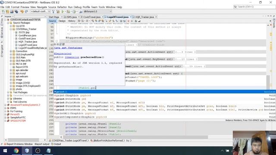Click the Redo toolbar icon
This screenshot has height=155, width=276.
tap(26, 12)
